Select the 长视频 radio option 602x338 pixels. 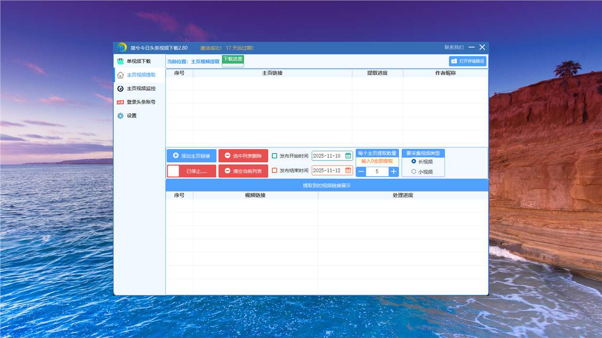(x=414, y=161)
